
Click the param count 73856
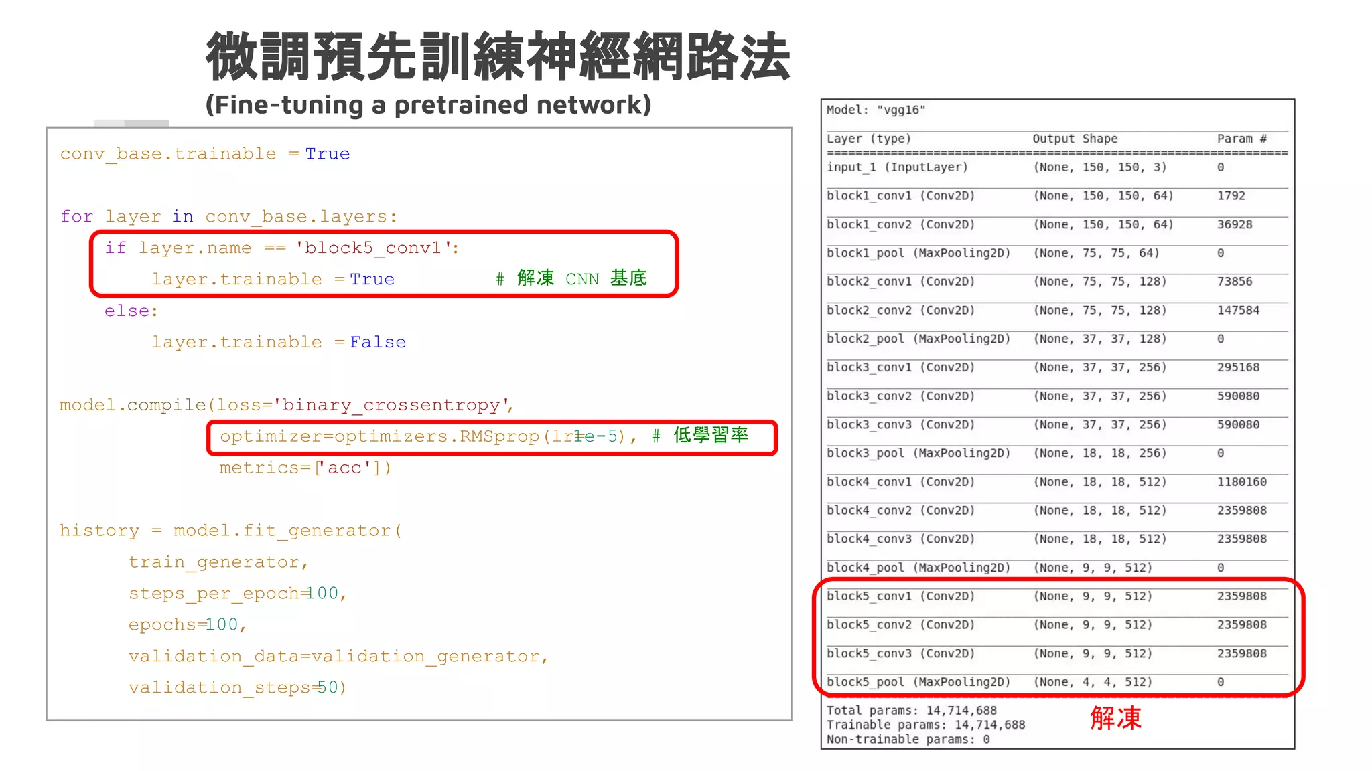tap(1235, 282)
